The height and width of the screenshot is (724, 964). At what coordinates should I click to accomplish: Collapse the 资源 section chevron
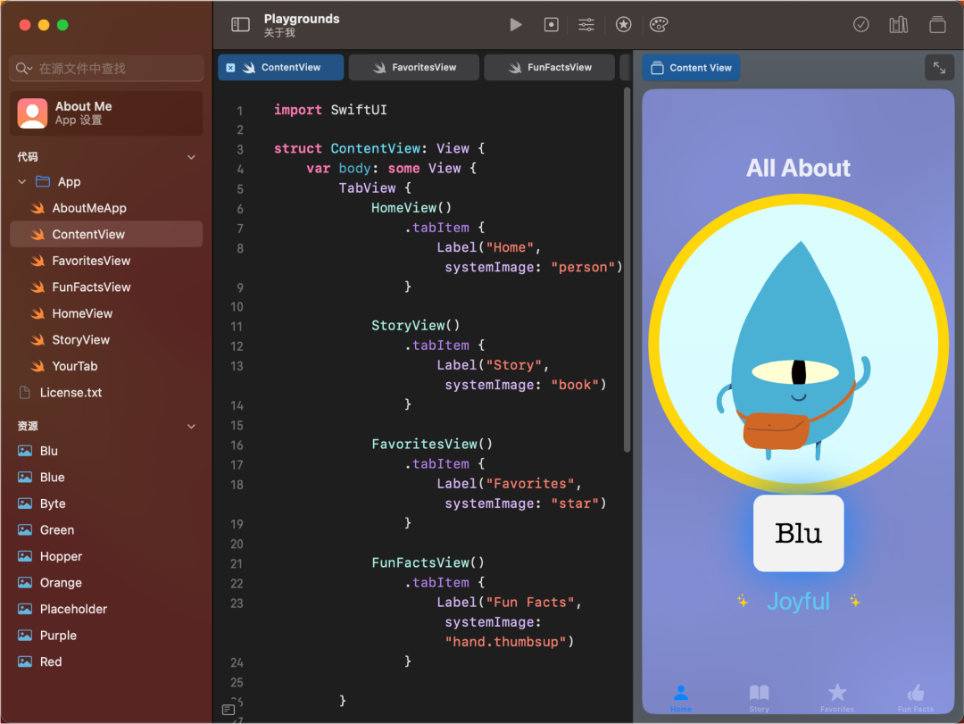[x=191, y=427]
